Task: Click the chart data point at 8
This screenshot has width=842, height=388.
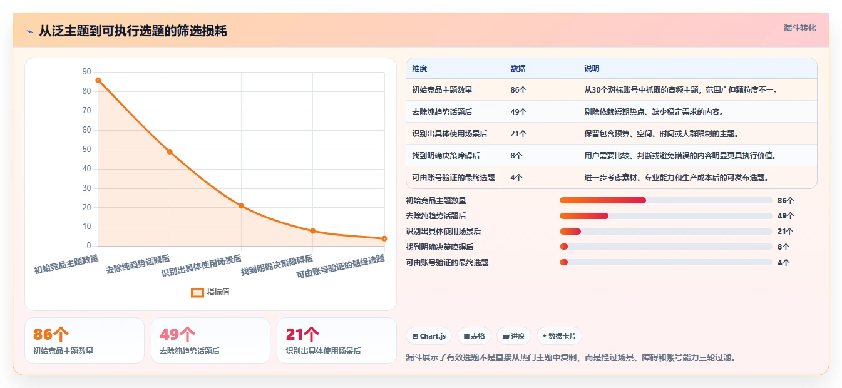Action: pyautogui.click(x=313, y=231)
